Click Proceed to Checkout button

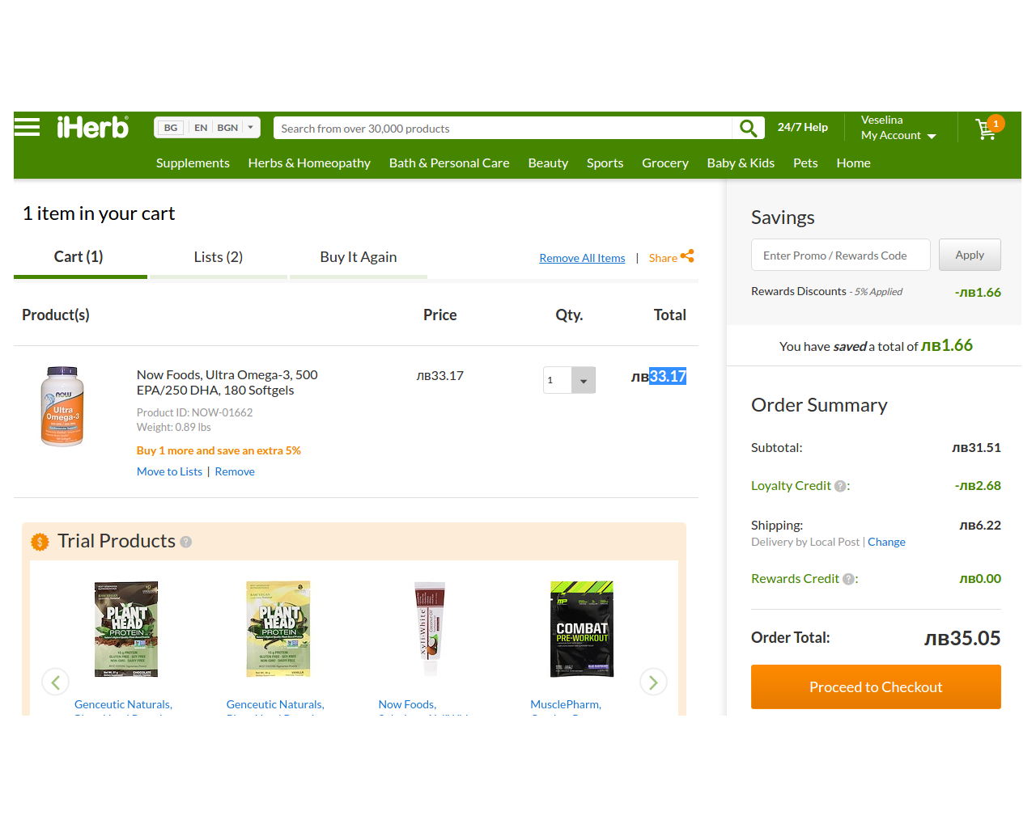pyautogui.click(x=876, y=686)
